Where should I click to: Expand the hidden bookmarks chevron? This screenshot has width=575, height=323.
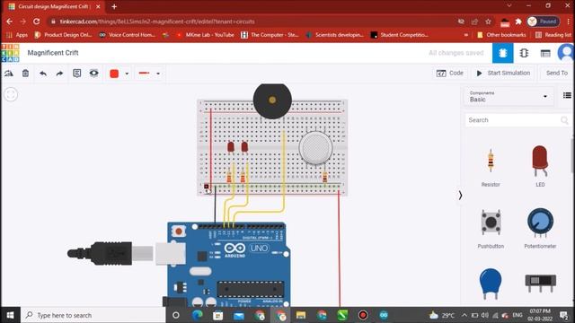click(x=466, y=35)
